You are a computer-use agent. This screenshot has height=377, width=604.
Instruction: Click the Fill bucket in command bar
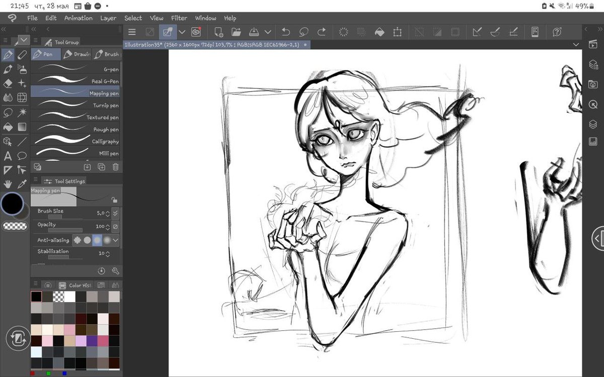coord(380,32)
